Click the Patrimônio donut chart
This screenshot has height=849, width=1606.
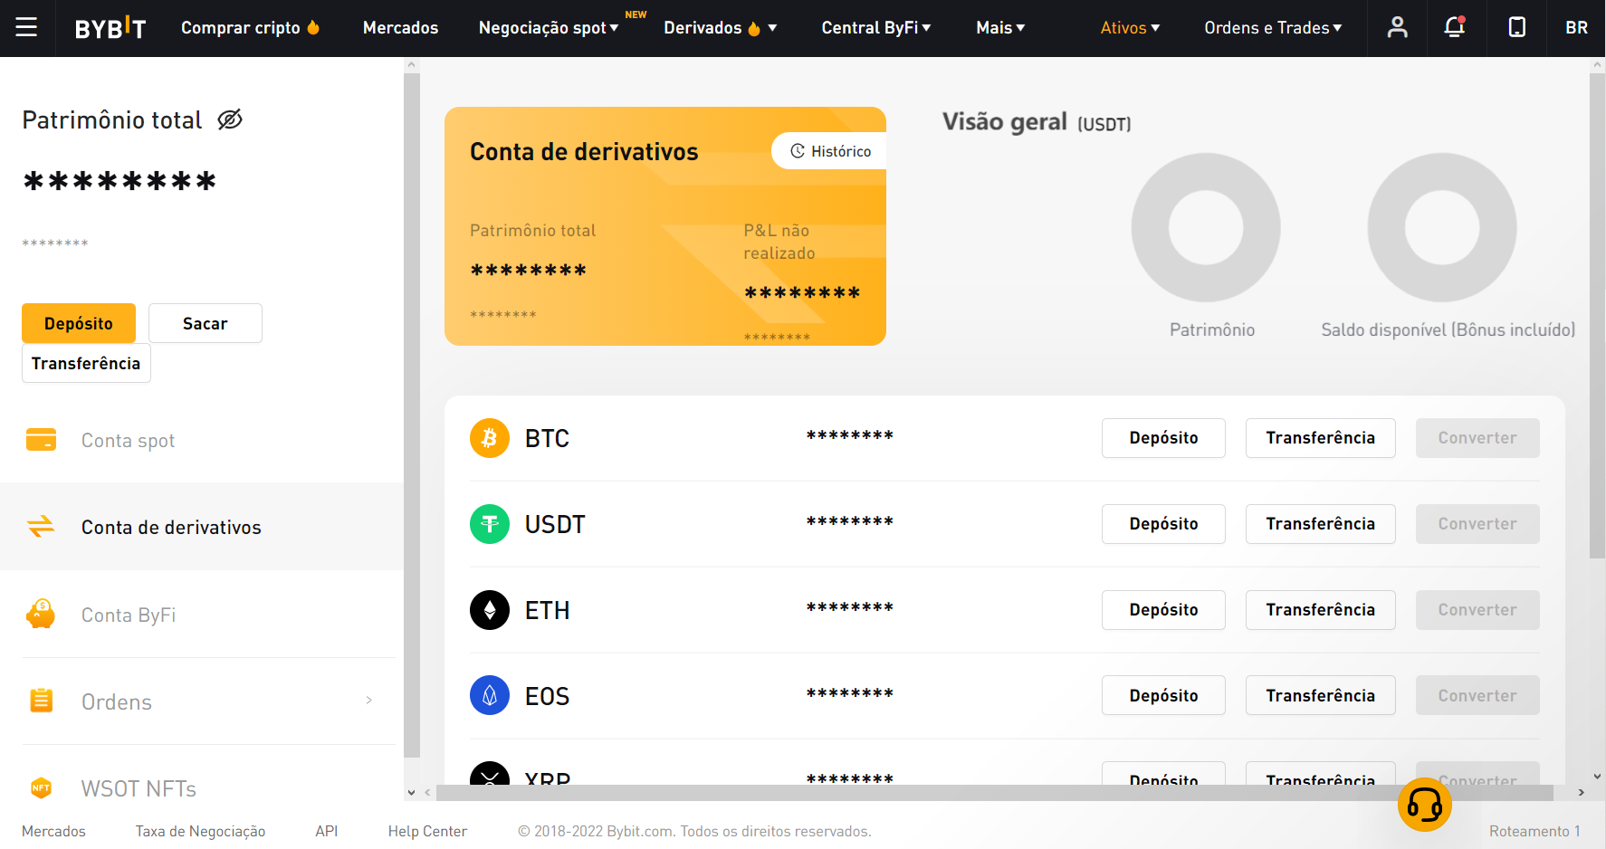point(1206,227)
